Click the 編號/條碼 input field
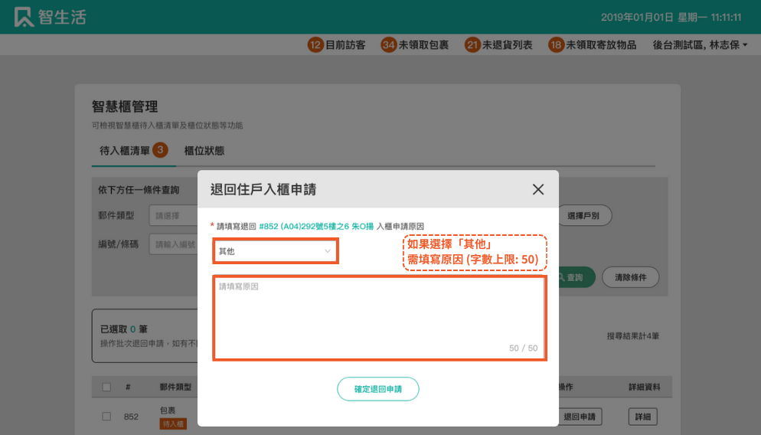 [173, 244]
